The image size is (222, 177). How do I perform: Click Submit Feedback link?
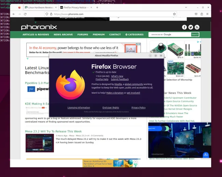point(120,79)
